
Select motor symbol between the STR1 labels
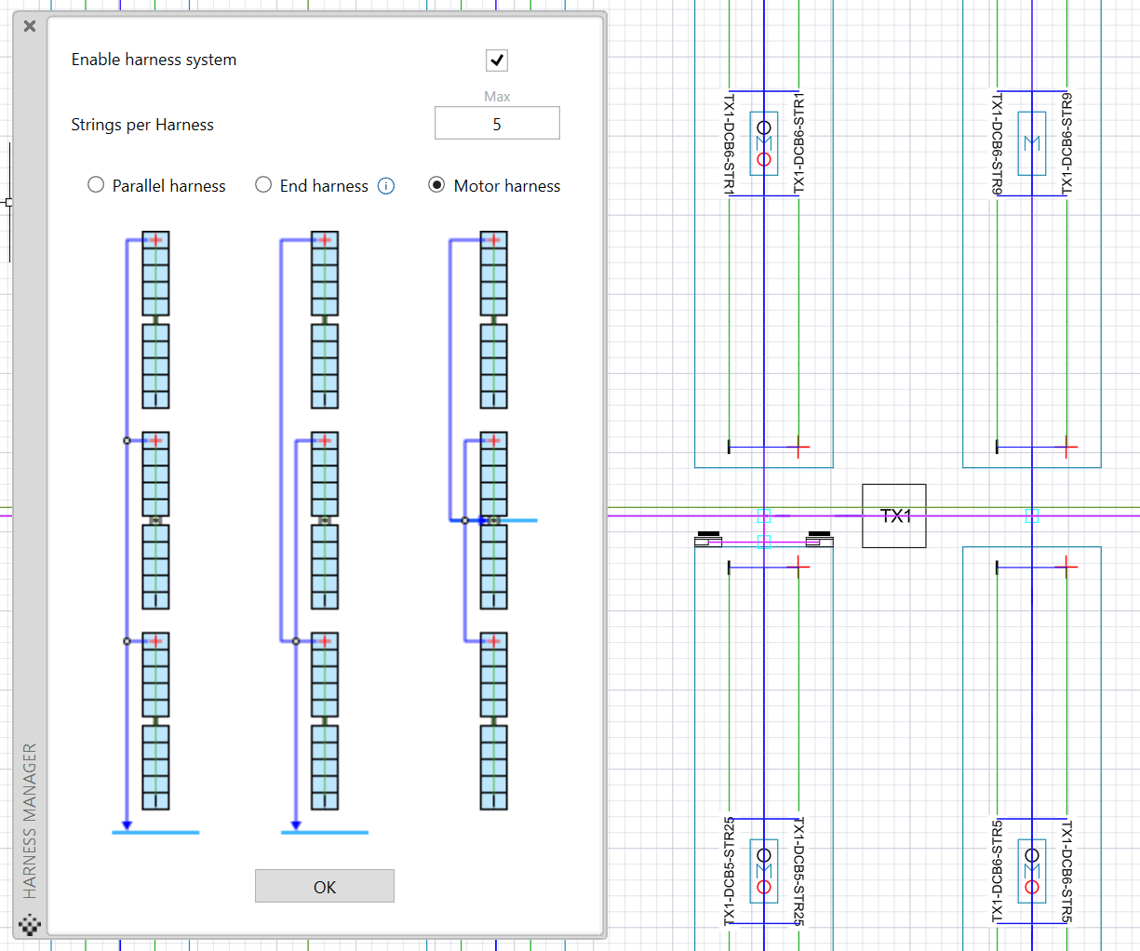(x=764, y=143)
